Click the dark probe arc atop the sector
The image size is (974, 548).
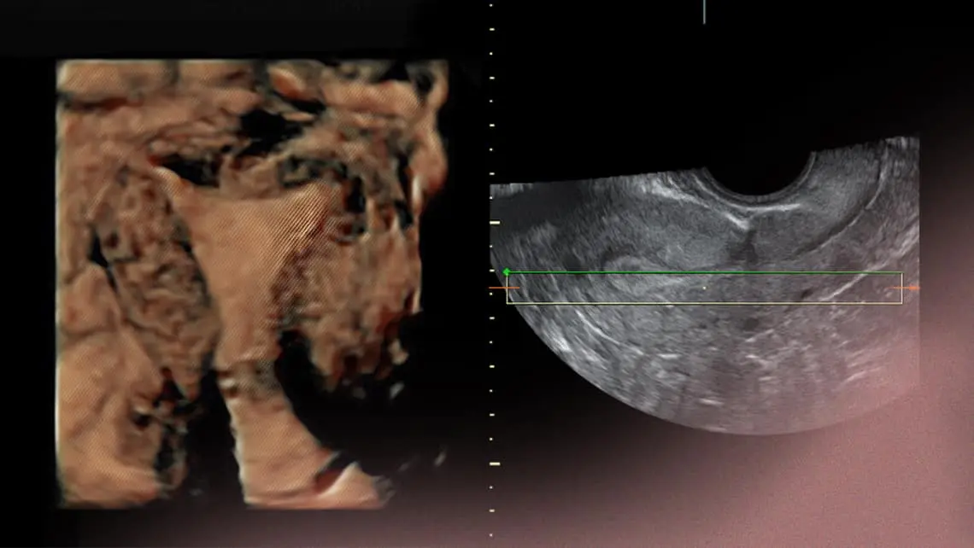tap(754, 173)
